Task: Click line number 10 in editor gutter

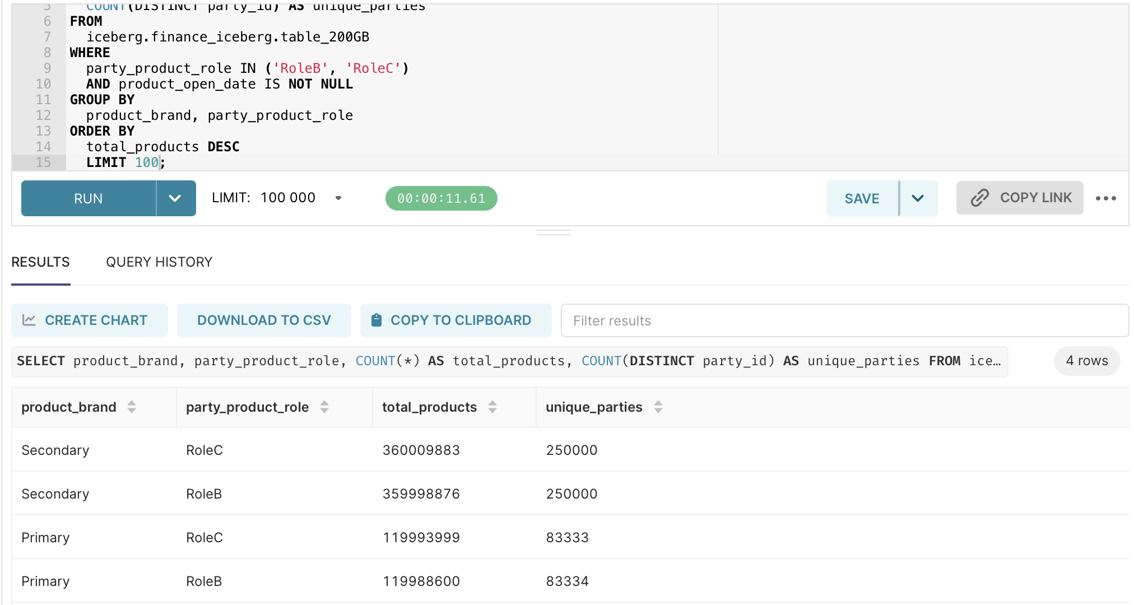Action: [x=44, y=84]
